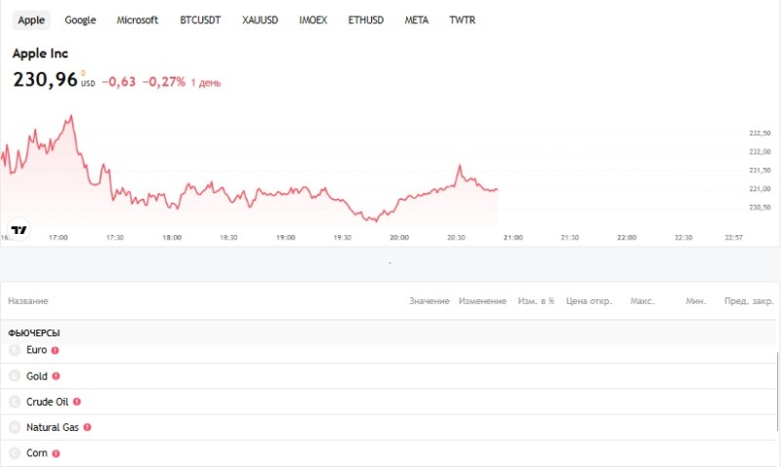Click the Название column header

pos(28,301)
